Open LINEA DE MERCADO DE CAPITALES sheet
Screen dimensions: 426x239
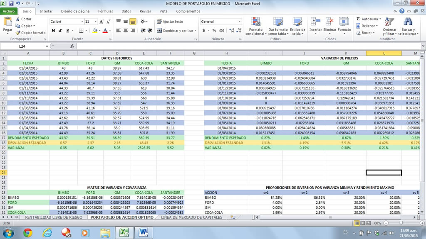tap(192, 217)
